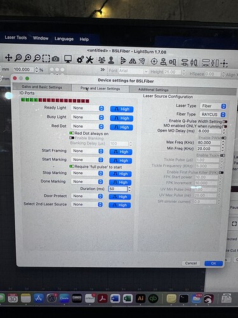Viewport: 238px width, 318px height.
Task: Click the zoom to page magnifier icon
Action: click(x=18, y=57)
